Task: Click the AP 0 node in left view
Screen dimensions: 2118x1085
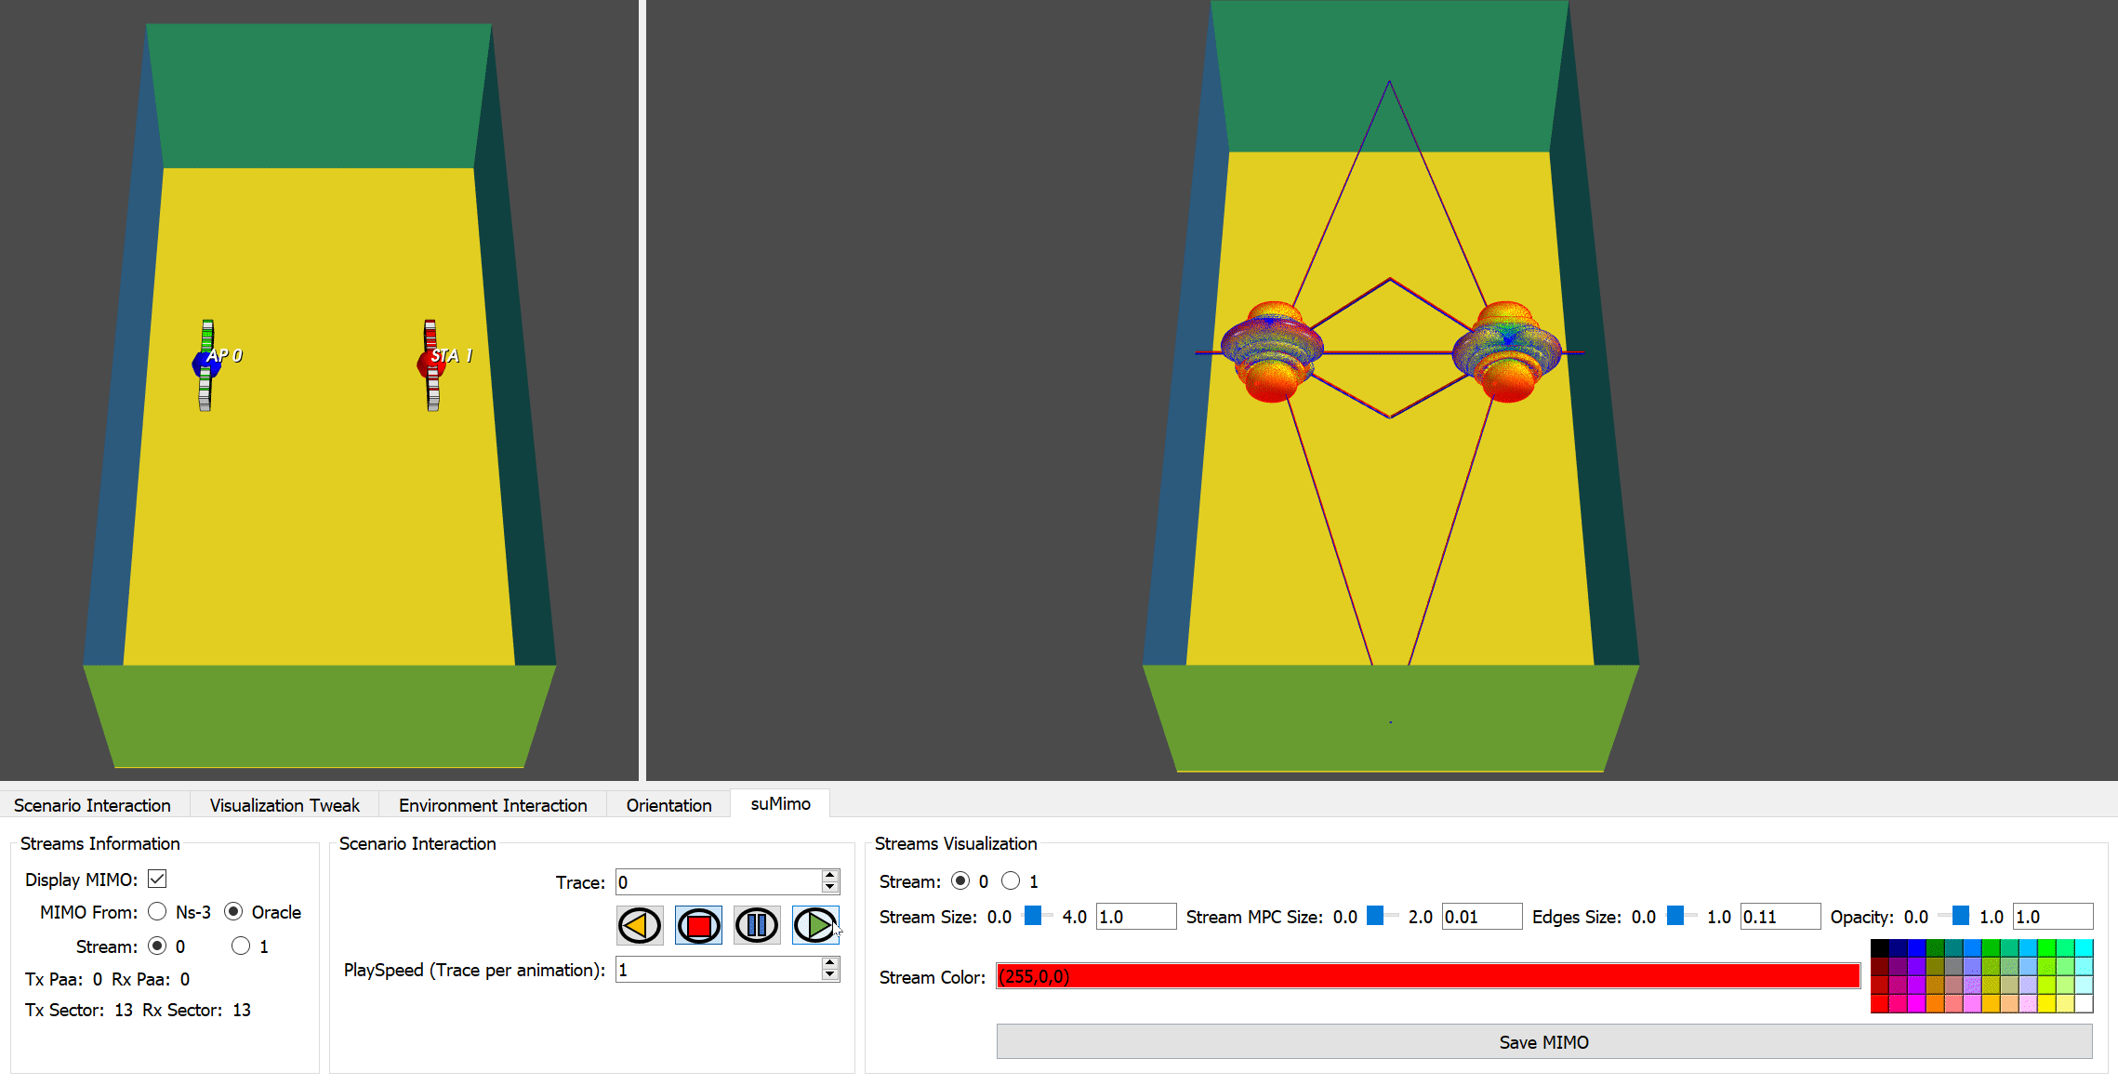Action: pyautogui.click(x=205, y=364)
